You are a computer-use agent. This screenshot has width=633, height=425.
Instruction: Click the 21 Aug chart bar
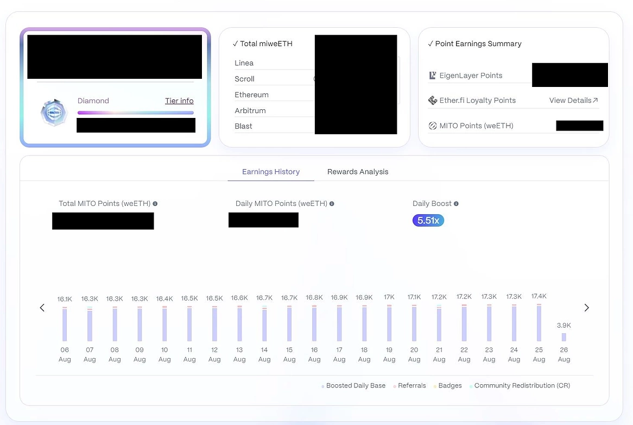(x=439, y=323)
